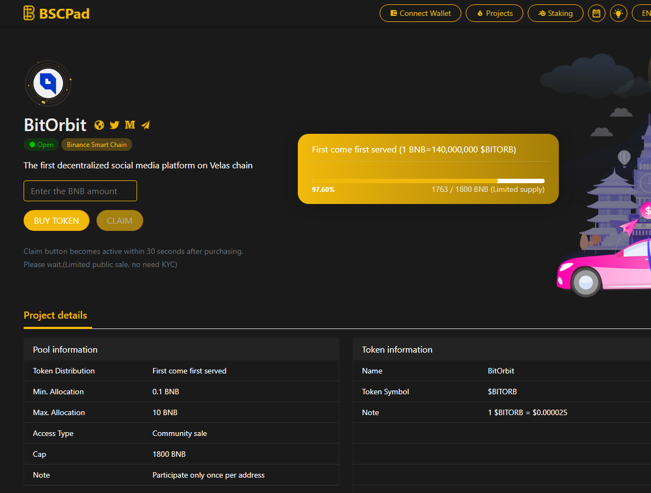Viewport: 651px width, 493px height.
Task: Click the First come first served rate heading
Action: coord(414,149)
